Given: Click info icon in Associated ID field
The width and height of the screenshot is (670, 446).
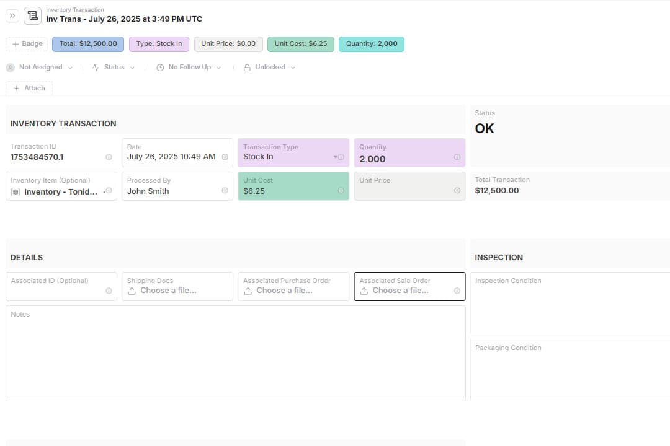Looking at the screenshot, I should pyautogui.click(x=109, y=291).
